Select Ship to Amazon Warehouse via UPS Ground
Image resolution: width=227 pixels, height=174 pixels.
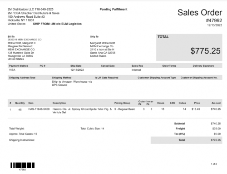coord(72,83)
